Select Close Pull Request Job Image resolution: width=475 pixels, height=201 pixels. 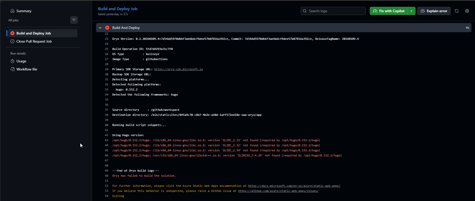coord(43,41)
